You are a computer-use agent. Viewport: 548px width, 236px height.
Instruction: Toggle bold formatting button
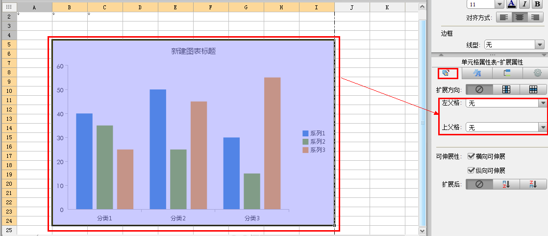(537, 4)
